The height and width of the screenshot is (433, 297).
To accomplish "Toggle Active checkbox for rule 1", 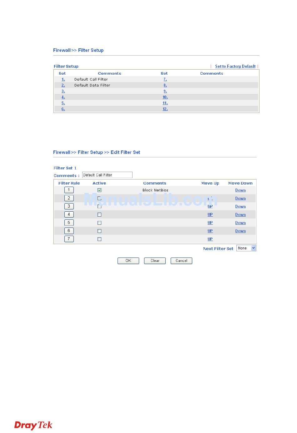I will pyautogui.click(x=99, y=190).
